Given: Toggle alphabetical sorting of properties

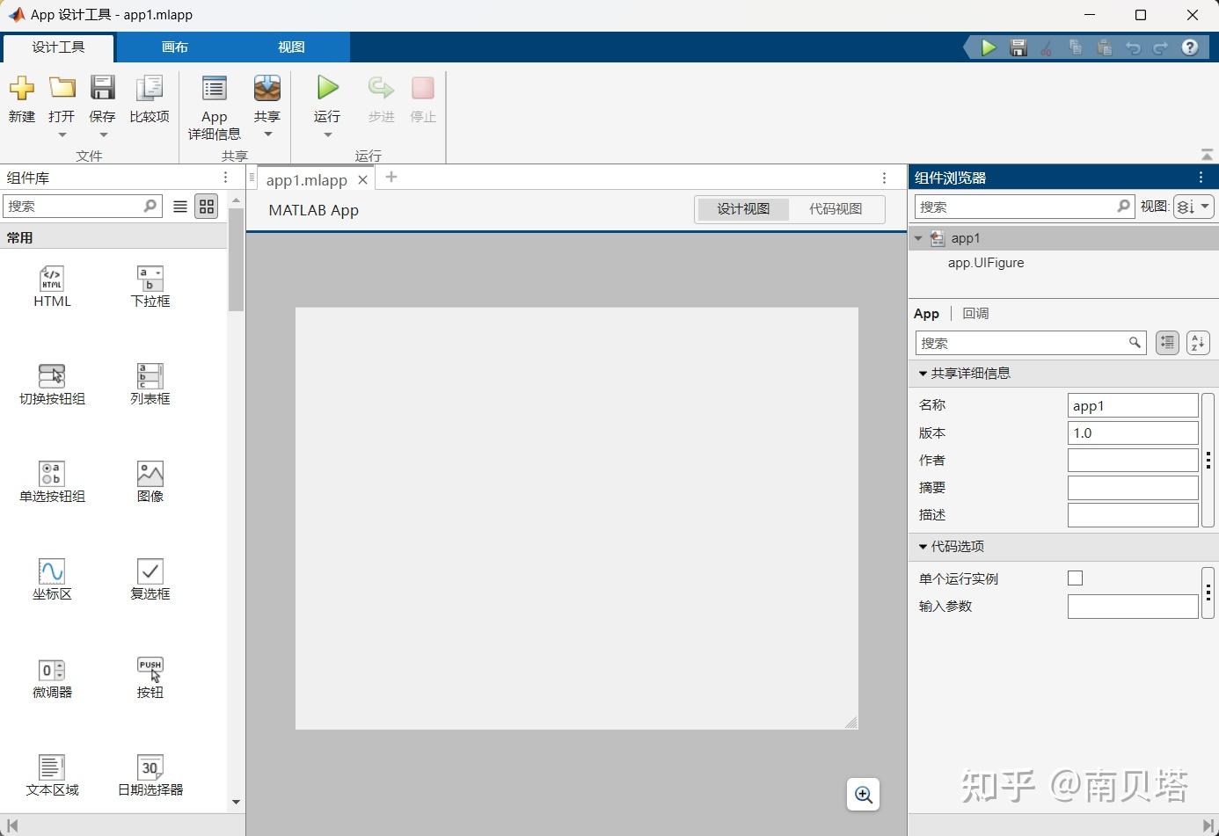Looking at the screenshot, I should [x=1197, y=343].
